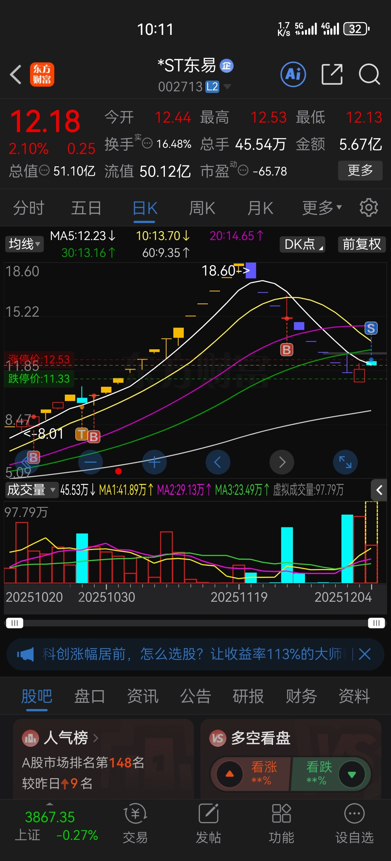Zoom out chart with minus button
The height and width of the screenshot is (861, 391).
[91, 462]
